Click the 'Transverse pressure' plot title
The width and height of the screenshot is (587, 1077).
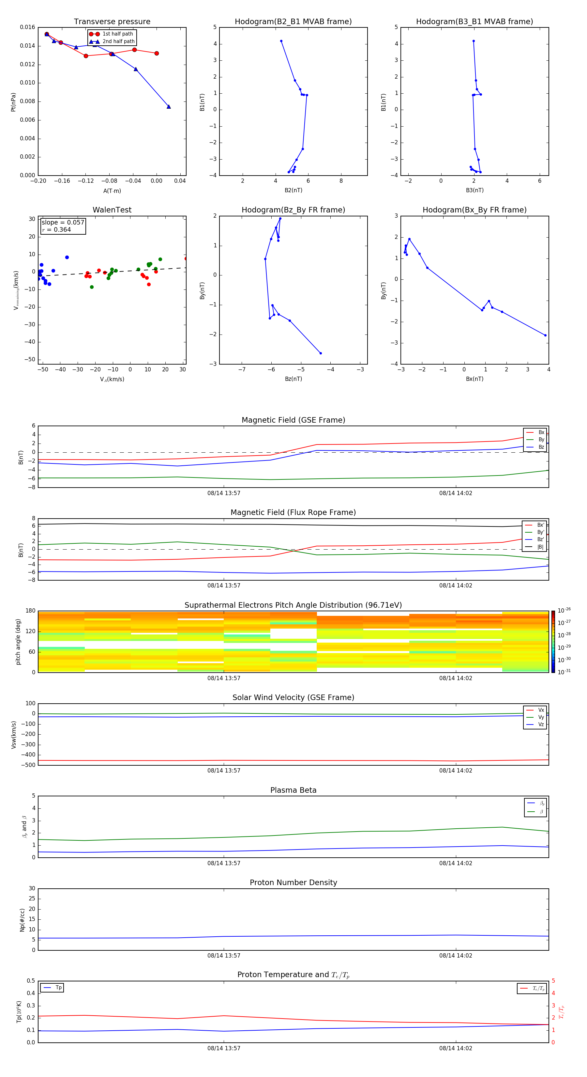coord(112,22)
